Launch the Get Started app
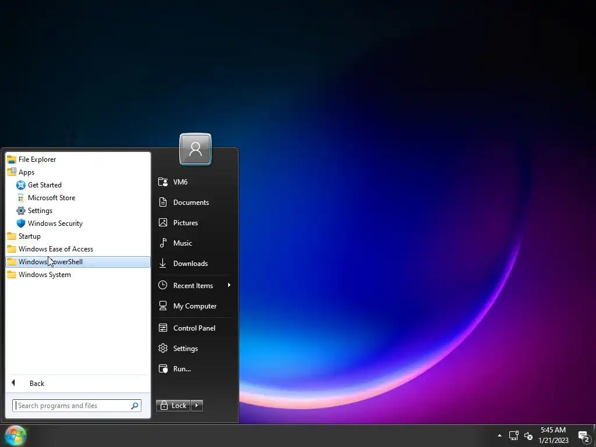Image resolution: width=596 pixels, height=447 pixels. (x=78, y=185)
